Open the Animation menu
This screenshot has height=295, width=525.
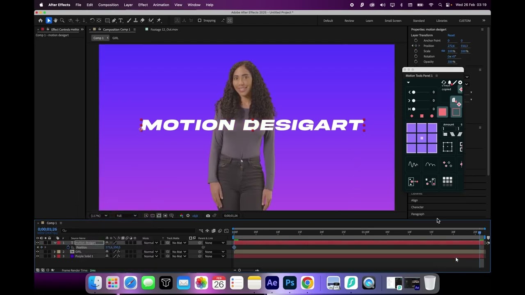(x=161, y=5)
